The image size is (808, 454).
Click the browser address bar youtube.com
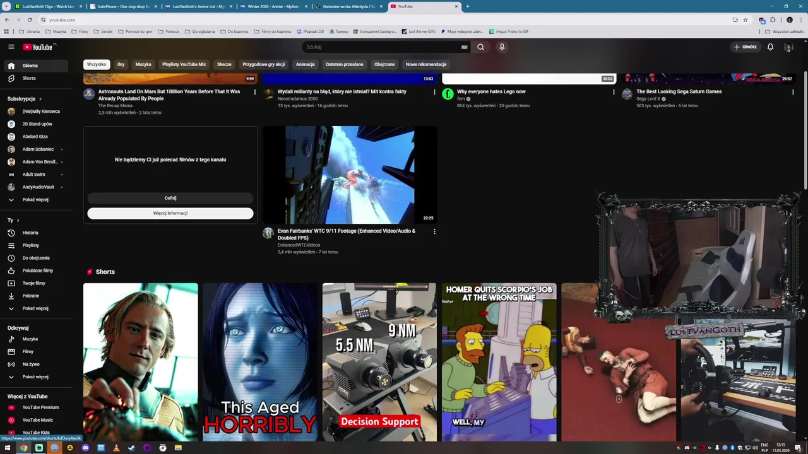379,20
